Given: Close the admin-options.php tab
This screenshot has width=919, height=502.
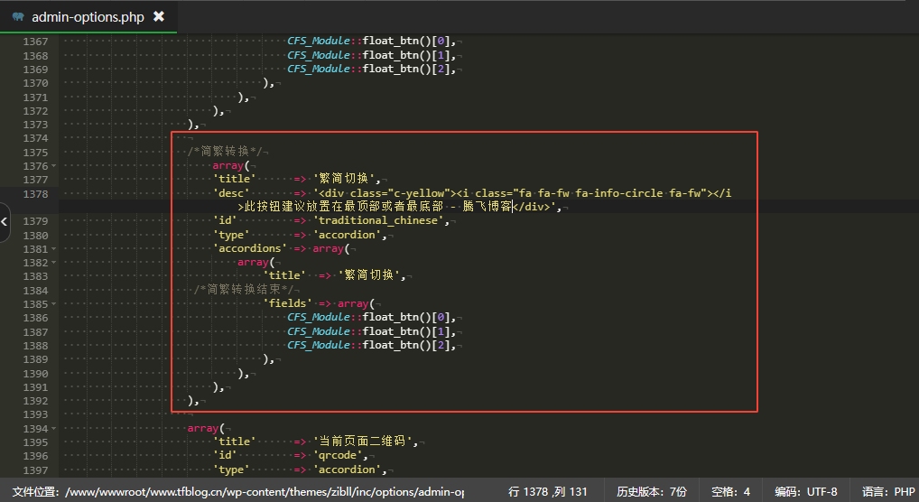Looking at the screenshot, I should [159, 16].
